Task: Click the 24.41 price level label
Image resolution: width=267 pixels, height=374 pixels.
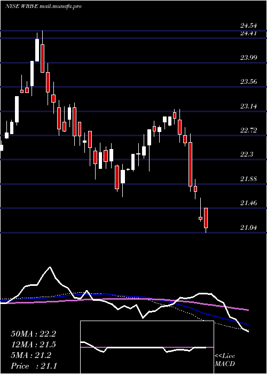Action: coord(248,33)
